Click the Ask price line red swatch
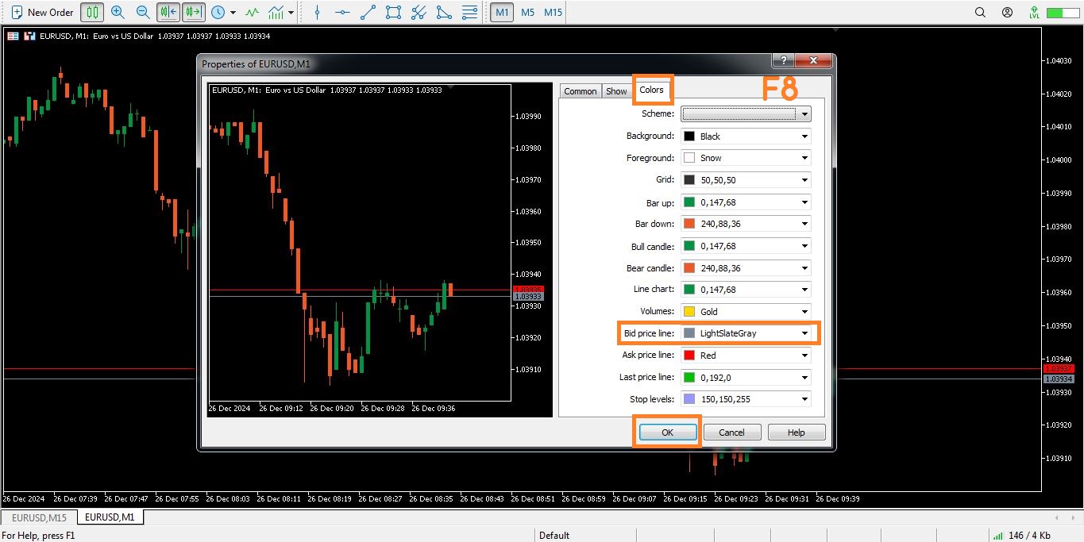 coord(689,356)
